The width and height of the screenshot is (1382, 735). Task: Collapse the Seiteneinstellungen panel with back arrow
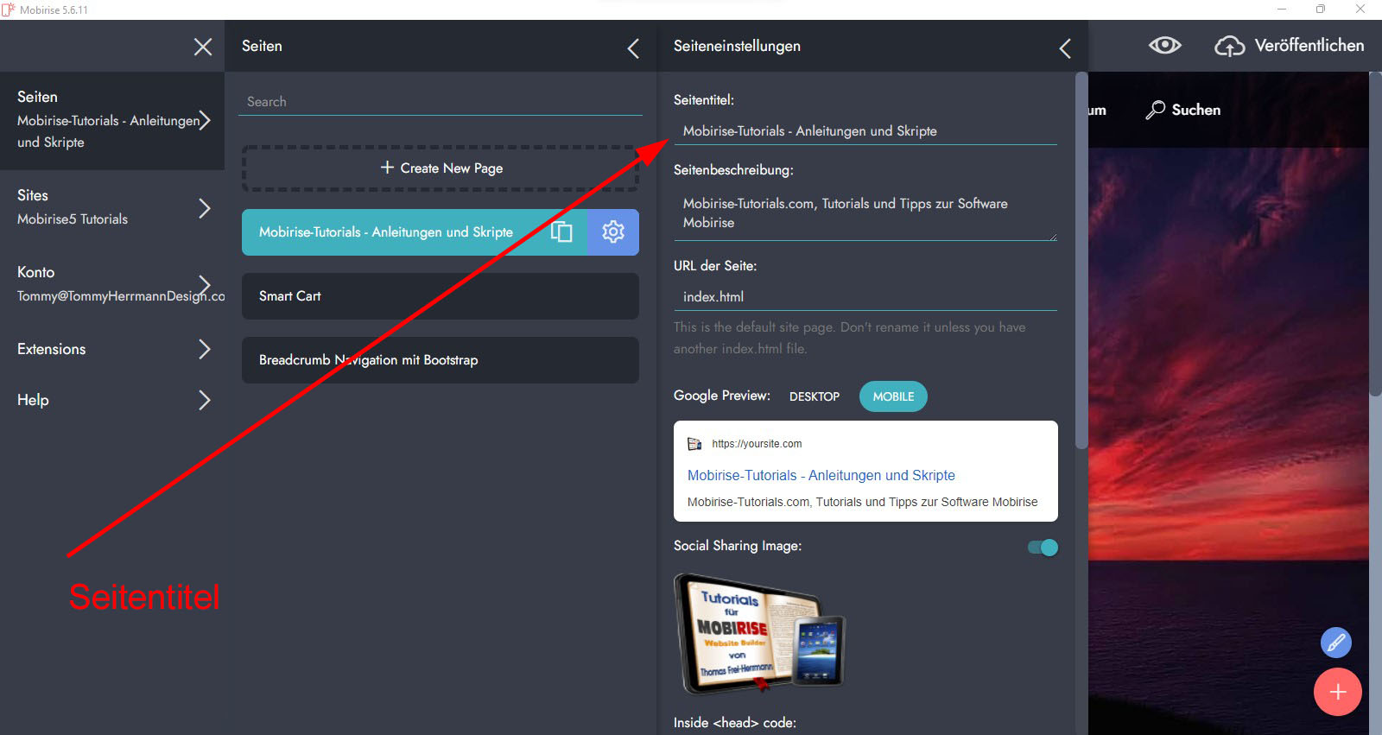pos(1065,48)
